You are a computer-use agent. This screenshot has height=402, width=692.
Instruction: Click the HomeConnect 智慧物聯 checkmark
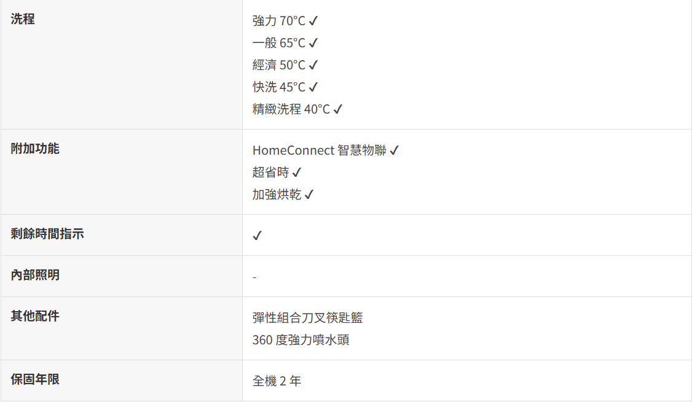394,150
